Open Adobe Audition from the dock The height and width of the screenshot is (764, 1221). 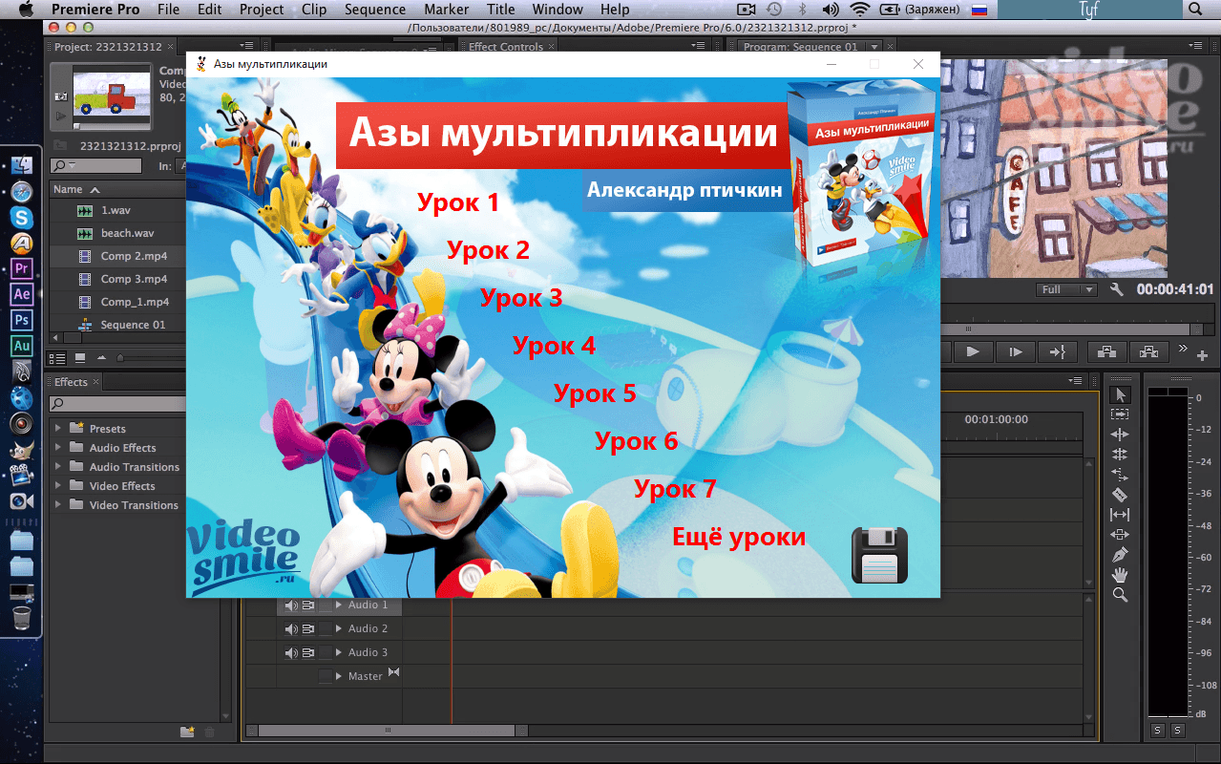[x=22, y=346]
